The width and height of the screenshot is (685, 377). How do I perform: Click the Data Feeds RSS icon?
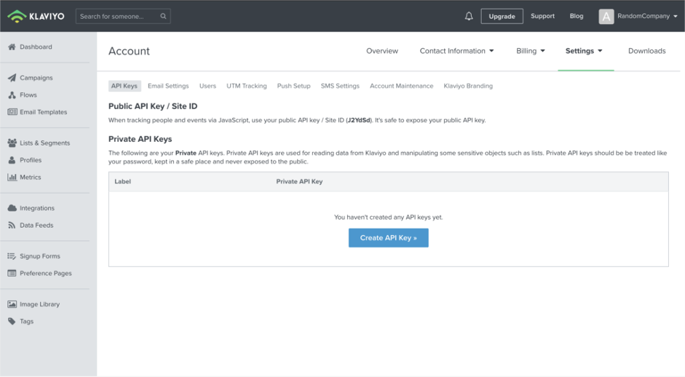(12, 225)
